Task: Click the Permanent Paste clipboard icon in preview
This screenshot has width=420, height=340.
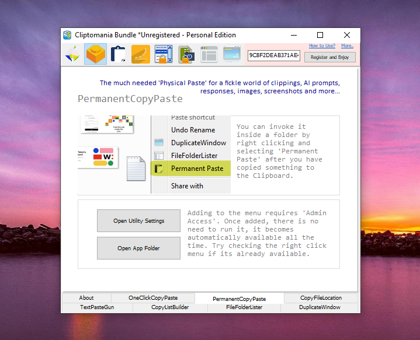Action: (158, 169)
